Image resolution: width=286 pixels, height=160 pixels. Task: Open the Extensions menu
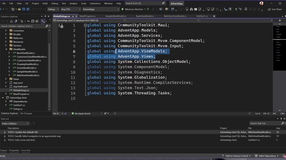(x=95, y=3)
